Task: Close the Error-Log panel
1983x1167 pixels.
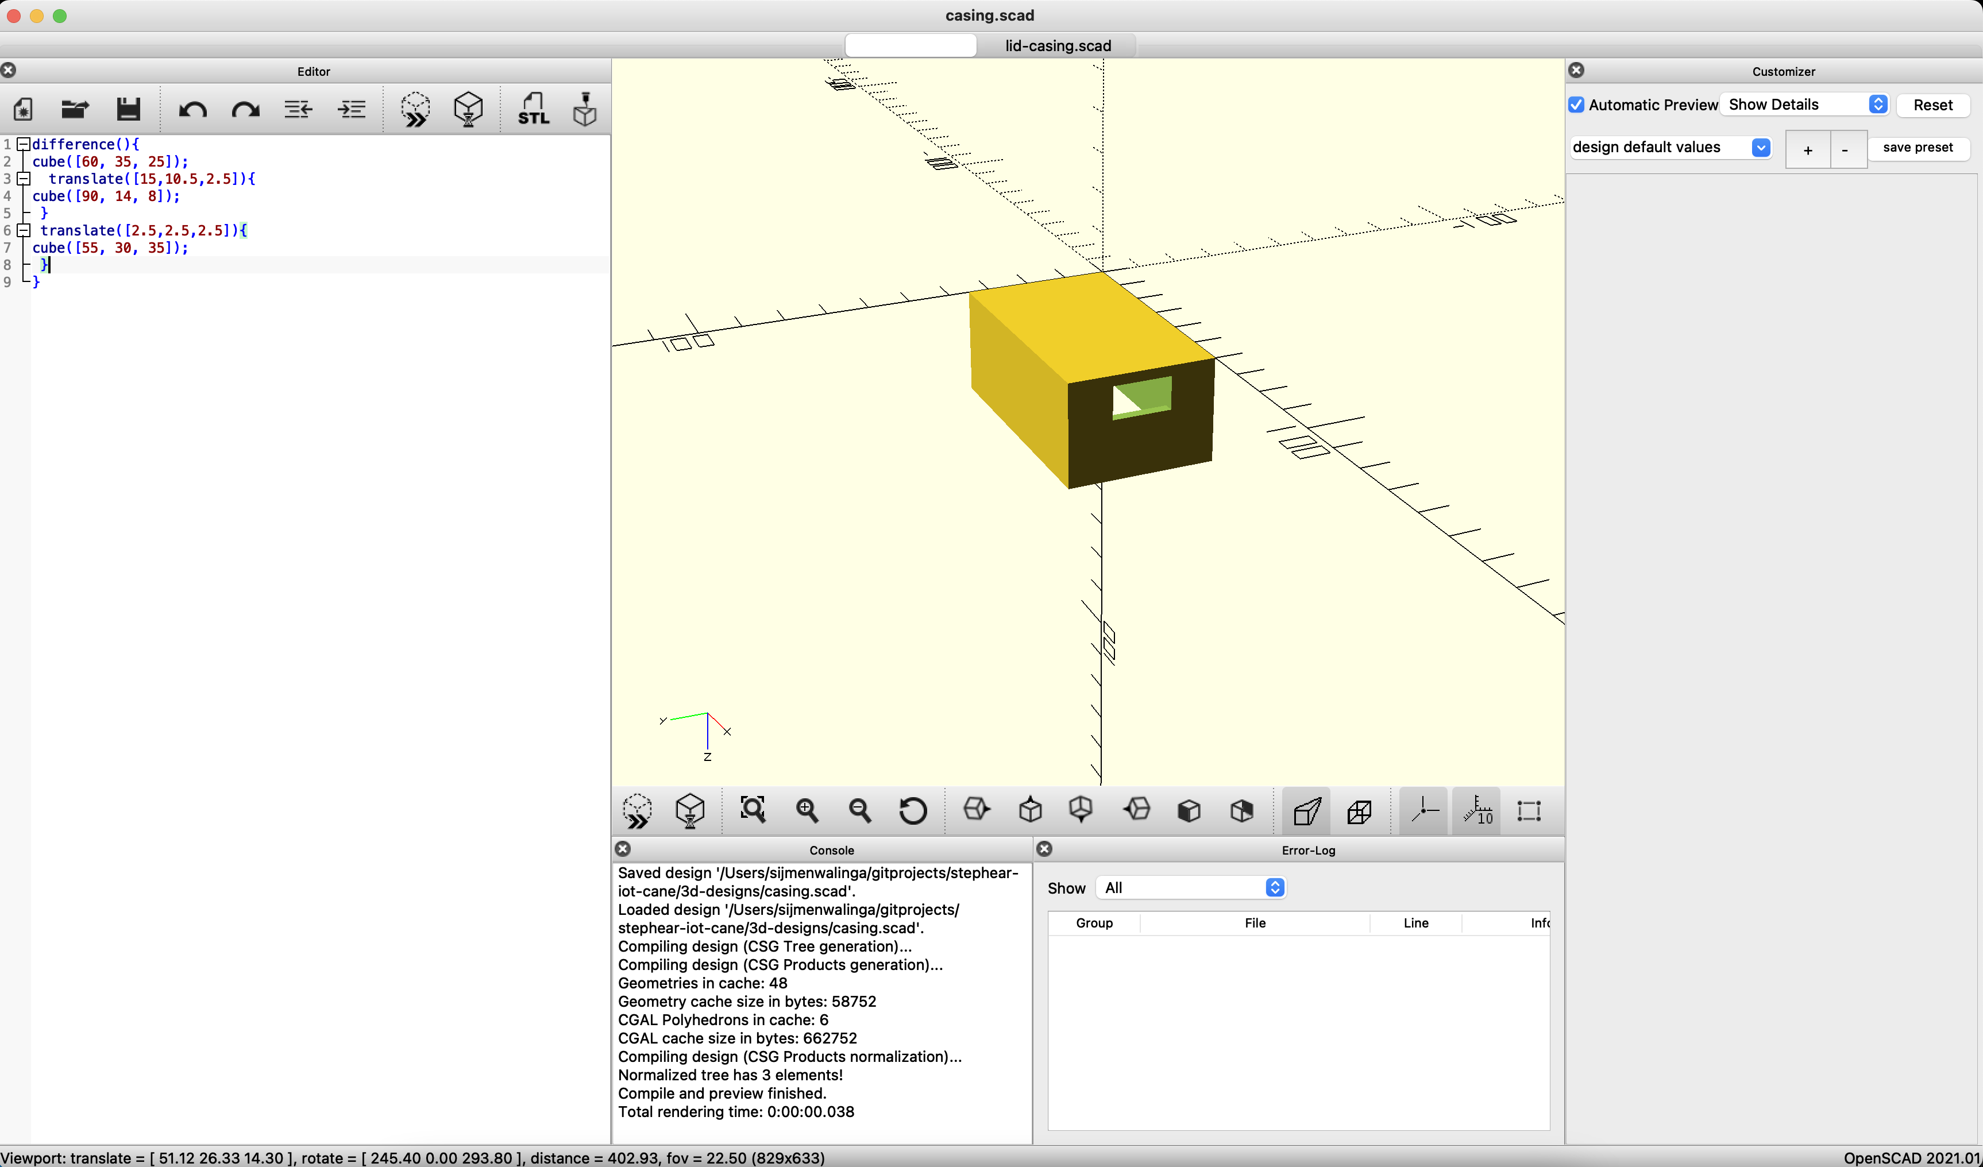Action: point(1044,848)
